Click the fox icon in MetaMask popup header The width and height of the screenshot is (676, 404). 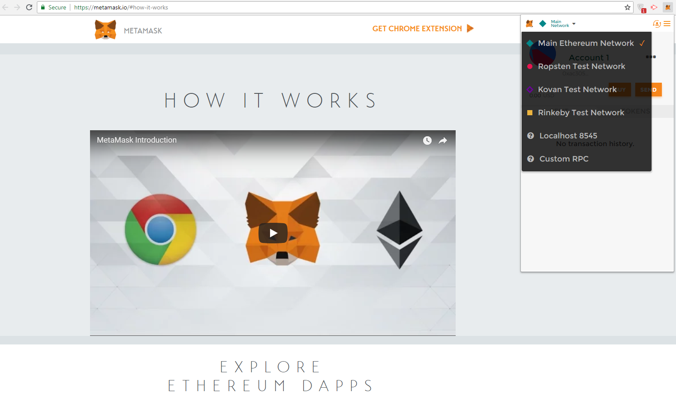(x=530, y=24)
